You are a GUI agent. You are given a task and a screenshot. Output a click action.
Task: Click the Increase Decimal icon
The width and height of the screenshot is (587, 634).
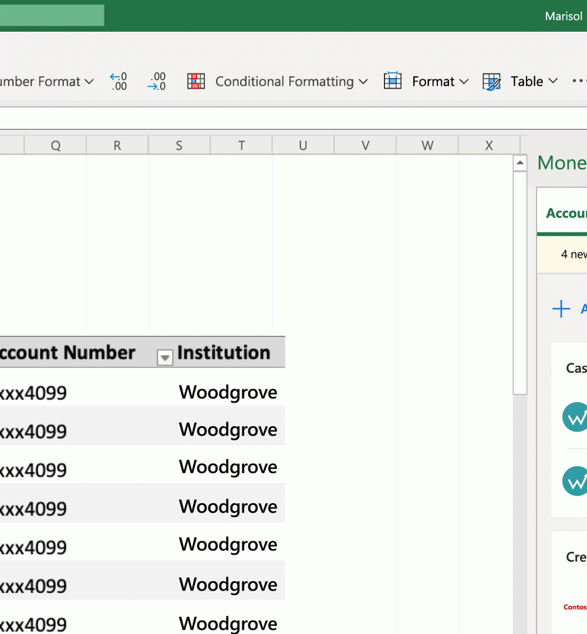[119, 81]
